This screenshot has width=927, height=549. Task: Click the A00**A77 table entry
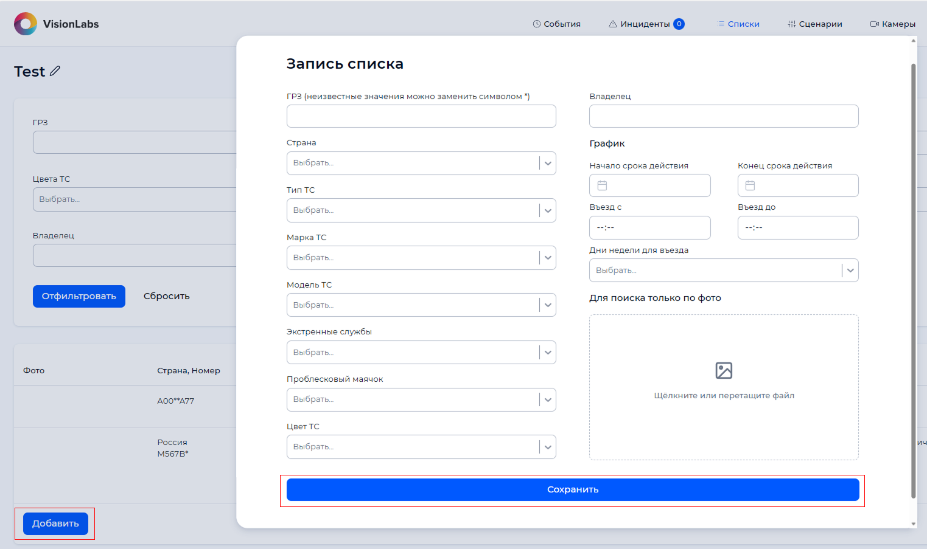pos(176,401)
